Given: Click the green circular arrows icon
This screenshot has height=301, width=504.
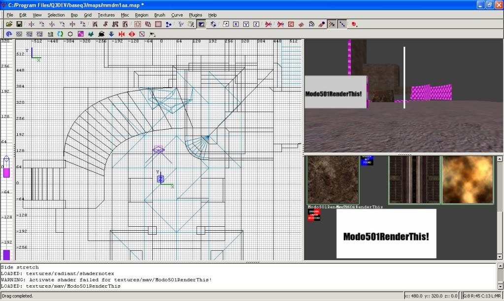Looking at the screenshot, I should pos(60,34).
